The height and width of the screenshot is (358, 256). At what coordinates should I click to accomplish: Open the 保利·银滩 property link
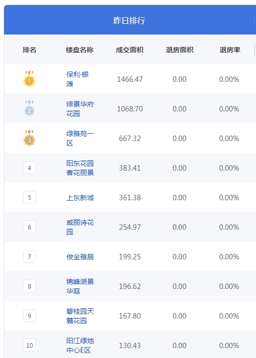(x=77, y=79)
